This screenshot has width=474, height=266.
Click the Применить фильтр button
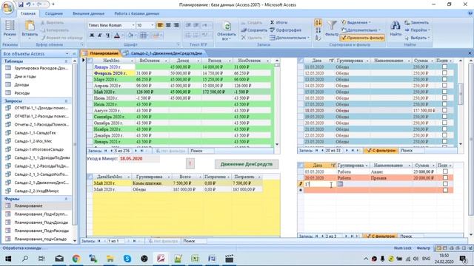(363, 38)
